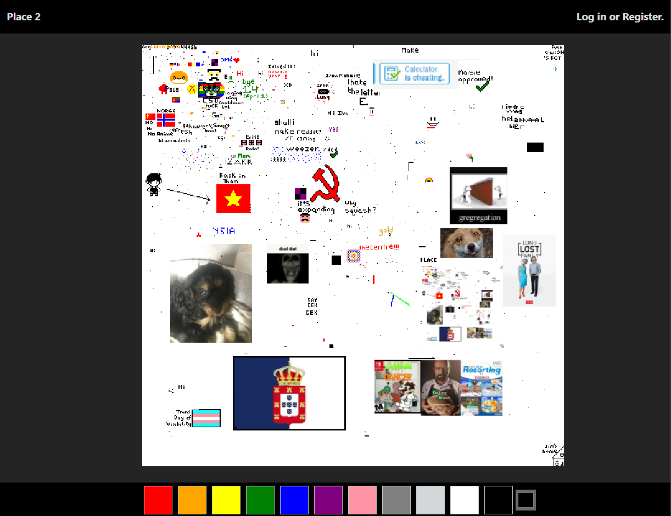Image resolution: width=671 pixels, height=516 pixels.
Task: Pick the yellow color from the palette
Action: (226, 500)
